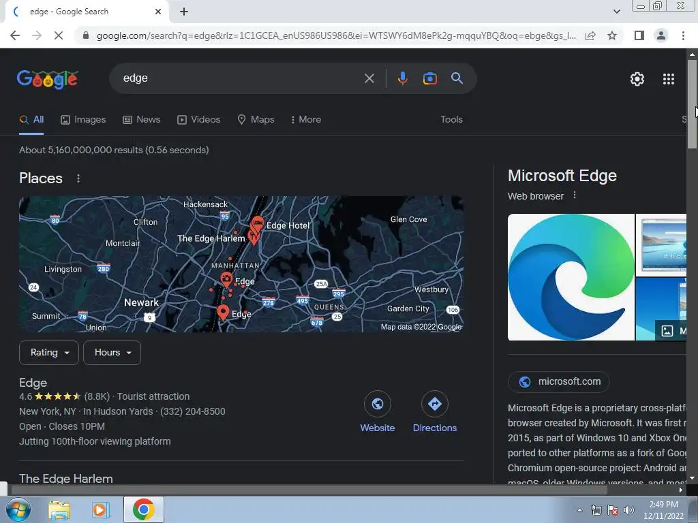Open network icon in system tray
The width and height of the screenshot is (698, 523).
(596, 510)
